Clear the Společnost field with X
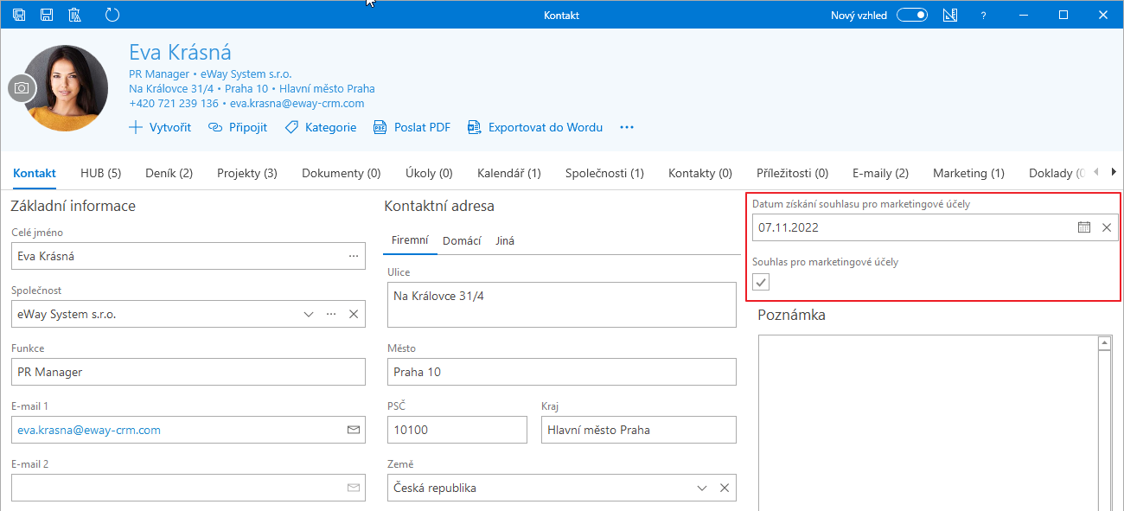The width and height of the screenshot is (1124, 511). point(354,314)
